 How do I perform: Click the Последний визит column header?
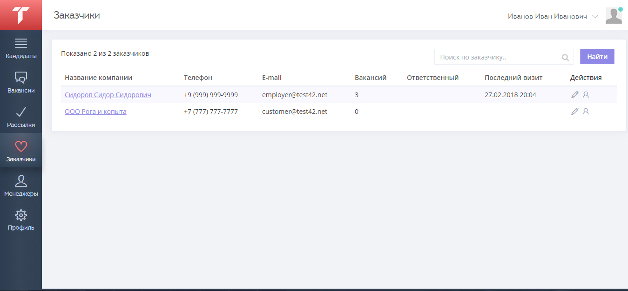pyautogui.click(x=513, y=78)
